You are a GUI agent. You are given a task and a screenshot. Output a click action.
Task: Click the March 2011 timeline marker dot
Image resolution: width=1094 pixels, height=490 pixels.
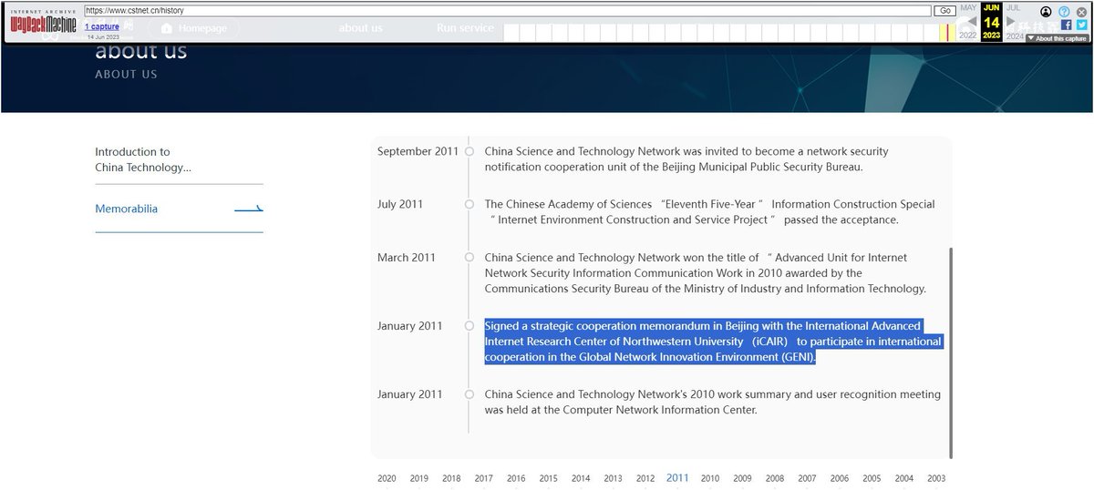pos(469,258)
